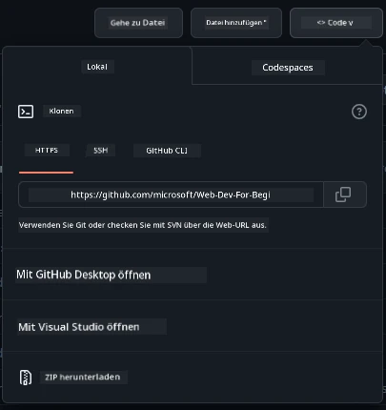Click the Gehe zu Datei button

tap(138, 23)
